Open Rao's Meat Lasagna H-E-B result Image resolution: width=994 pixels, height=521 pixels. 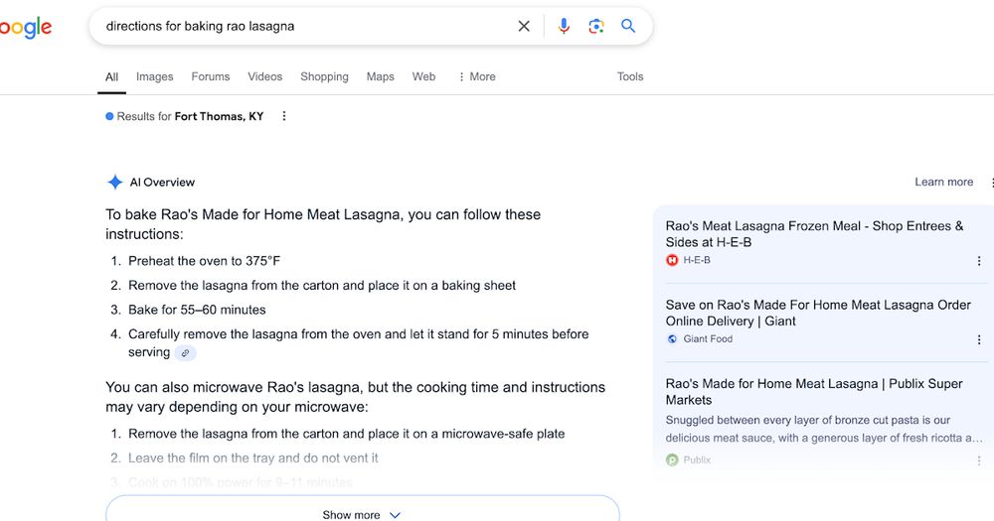pyautogui.click(x=815, y=234)
